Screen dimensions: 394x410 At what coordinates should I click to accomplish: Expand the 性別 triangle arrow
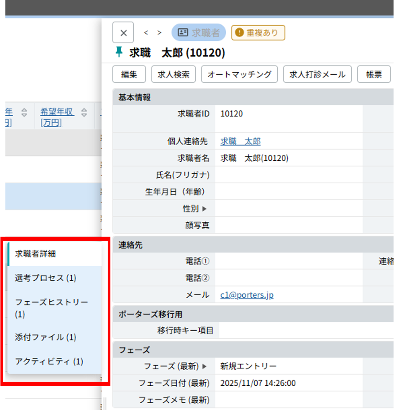[205, 208]
